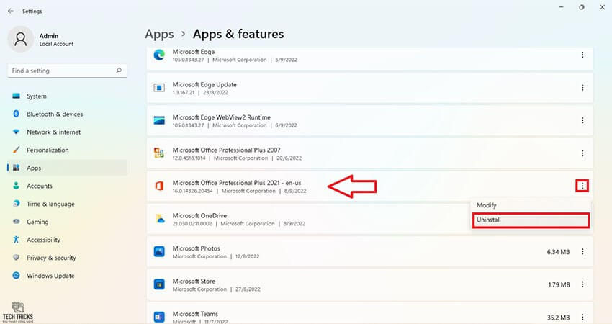
Task: Go to Gaming settings
Action: coord(67,222)
